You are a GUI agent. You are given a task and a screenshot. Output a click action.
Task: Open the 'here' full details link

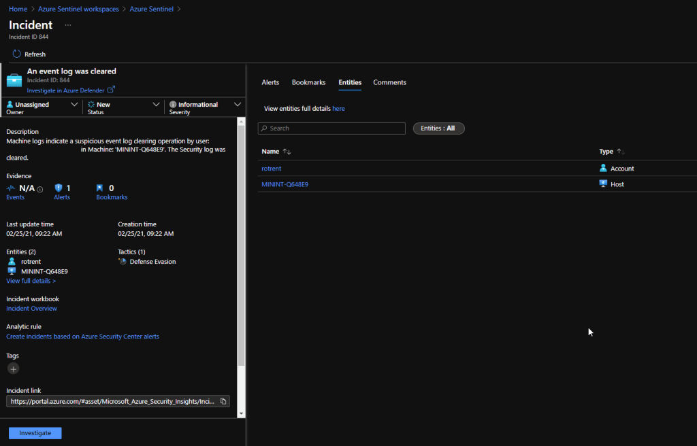pyautogui.click(x=338, y=108)
